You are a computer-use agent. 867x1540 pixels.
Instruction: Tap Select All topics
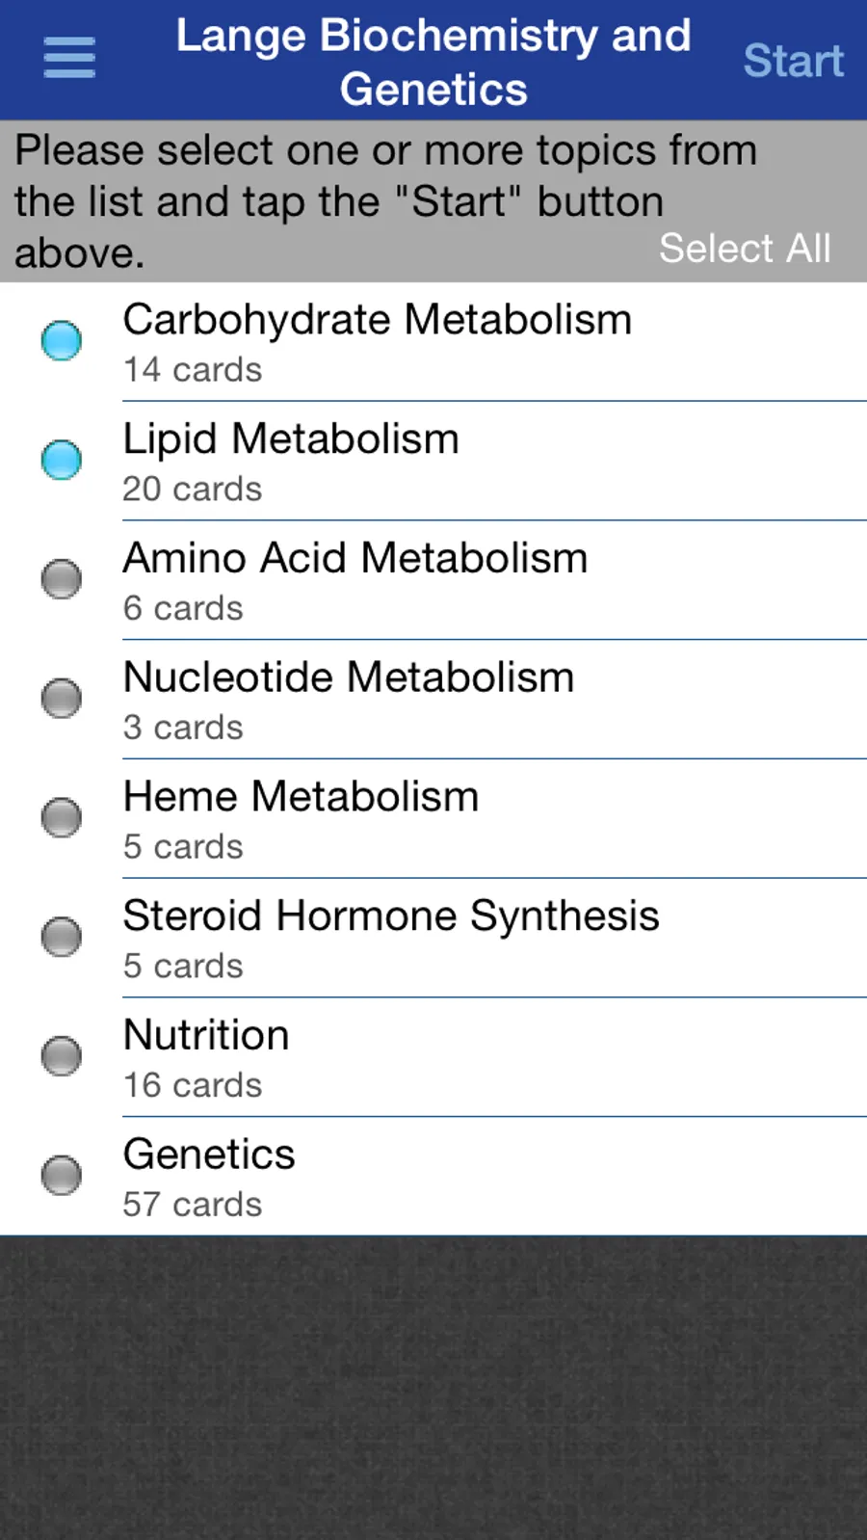click(x=745, y=249)
